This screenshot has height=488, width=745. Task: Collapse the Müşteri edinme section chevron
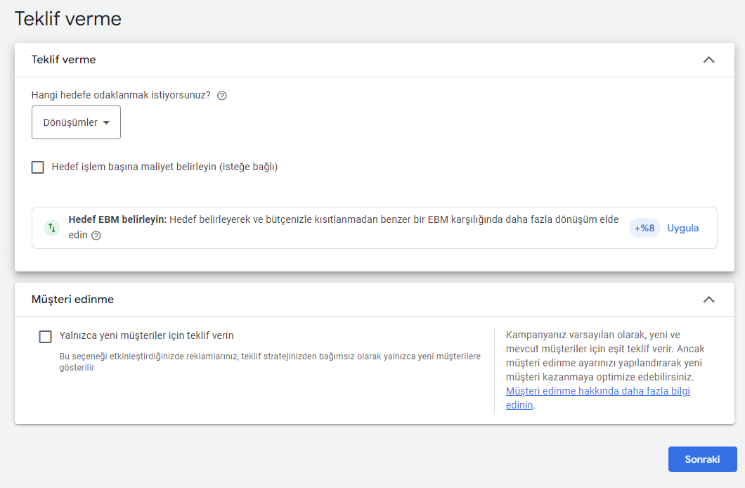(708, 300)
